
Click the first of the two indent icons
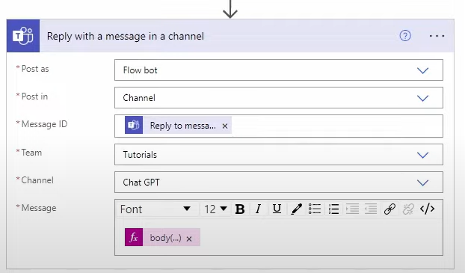[x=352, y=209]
